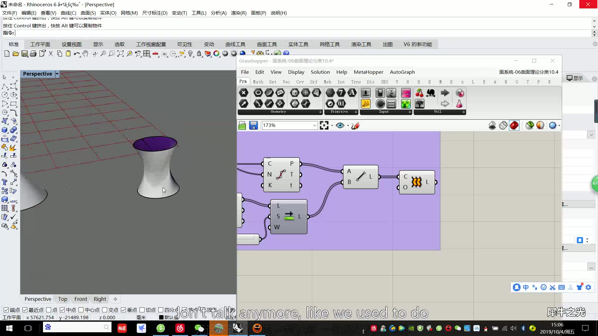Screen dimensions: 598x336
Task: Toggle the Preview mode button in Grasshopper
Action: [x=340, y=125]
